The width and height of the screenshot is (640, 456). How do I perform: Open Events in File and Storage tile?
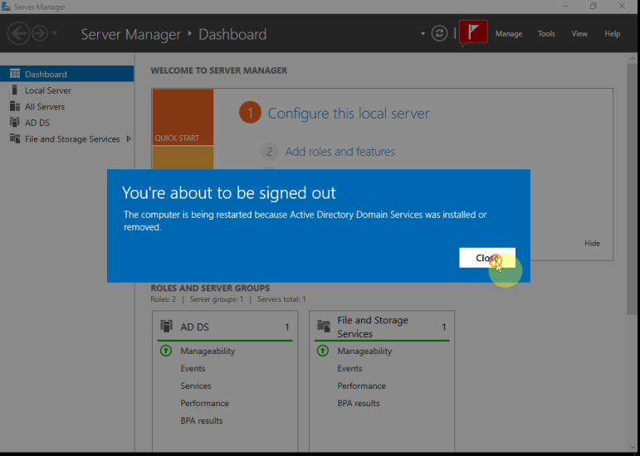click(x=349, y=368)
